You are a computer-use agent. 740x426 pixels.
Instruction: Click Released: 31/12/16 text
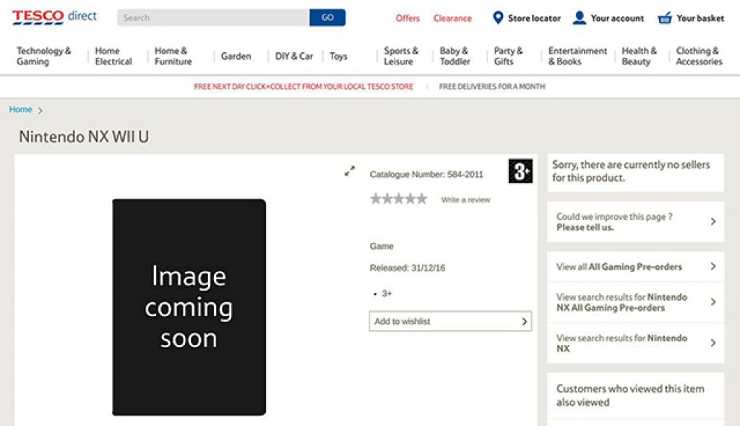tap(408, 268)
